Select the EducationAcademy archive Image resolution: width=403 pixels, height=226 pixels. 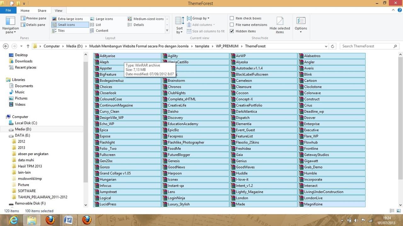pyautogui.click(x=196, y=124)
